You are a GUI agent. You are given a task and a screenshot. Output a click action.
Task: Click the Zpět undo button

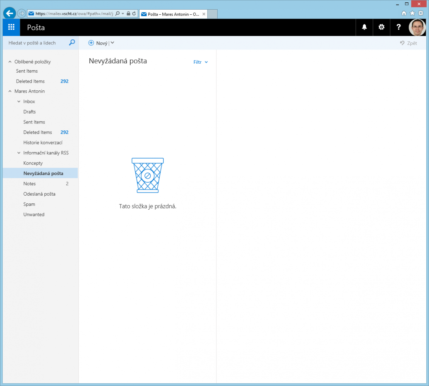(409, 43)
